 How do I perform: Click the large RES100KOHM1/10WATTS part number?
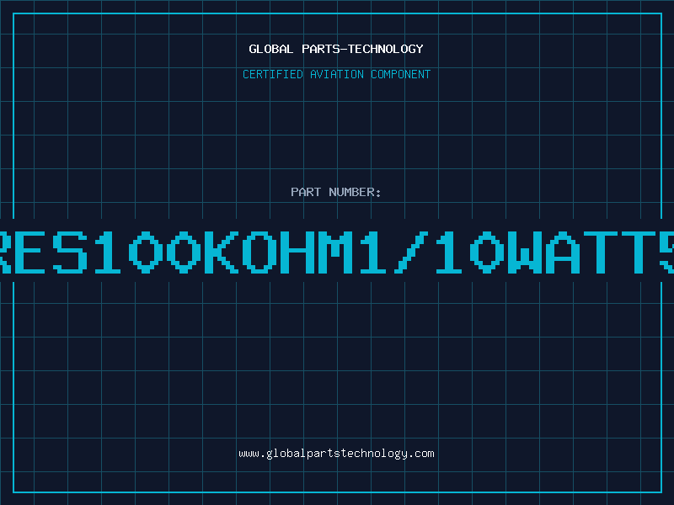pyautogui.click(x=337, y=252)
